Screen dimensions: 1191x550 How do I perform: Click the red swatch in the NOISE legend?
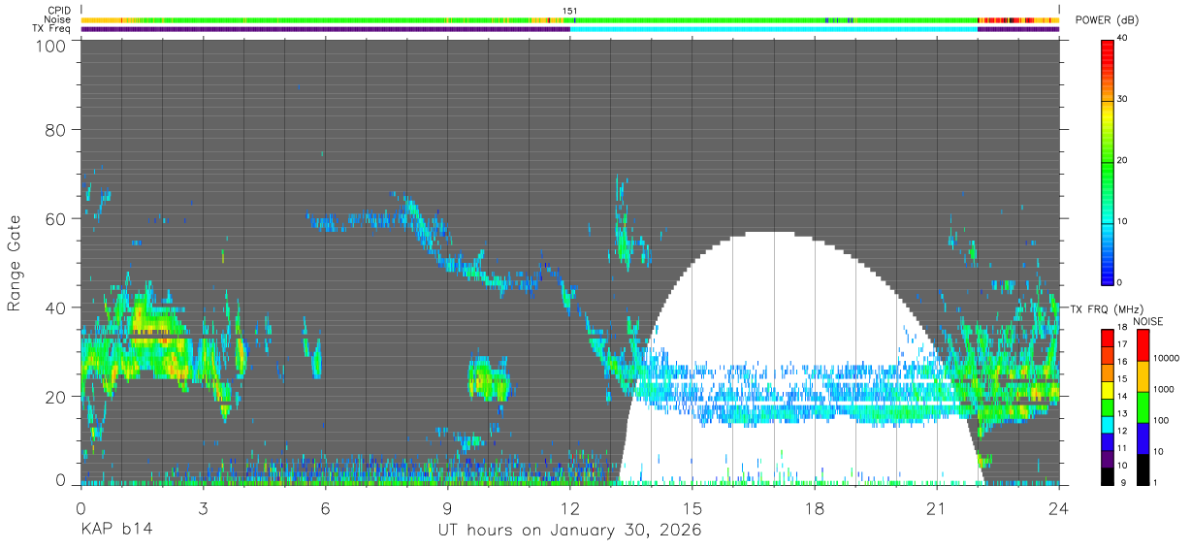tap(1142, 345)
